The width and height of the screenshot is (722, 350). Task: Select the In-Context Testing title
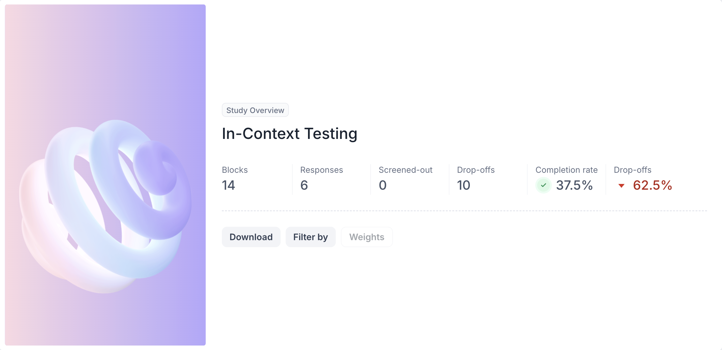click(290, 133)
